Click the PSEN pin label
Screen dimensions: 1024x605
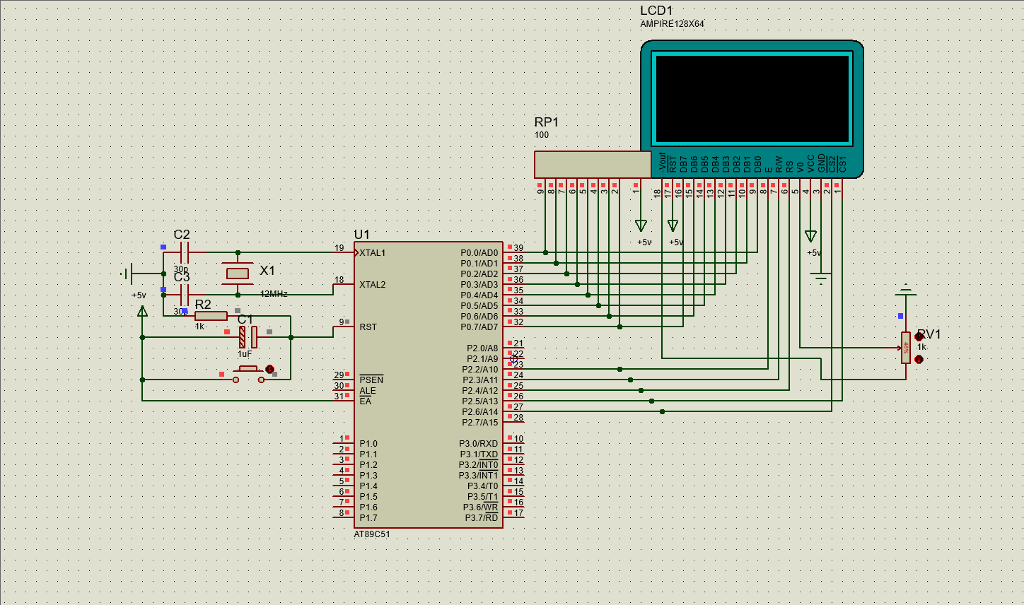(x=371, y=380)
